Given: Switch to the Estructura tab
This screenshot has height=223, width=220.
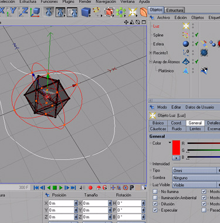Looking at the screenshot, I should click(175, 10).
